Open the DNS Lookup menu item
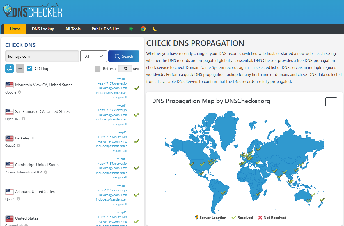The height and width of the screenshot is (226, 344). click(43, 29)
